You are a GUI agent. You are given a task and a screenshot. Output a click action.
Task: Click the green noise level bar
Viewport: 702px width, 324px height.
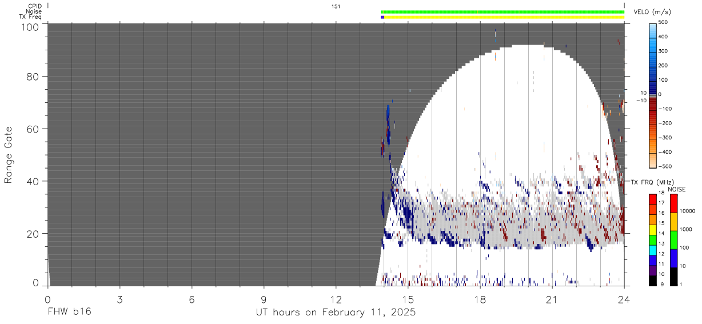pyautogui.click(x=502, y=11)
